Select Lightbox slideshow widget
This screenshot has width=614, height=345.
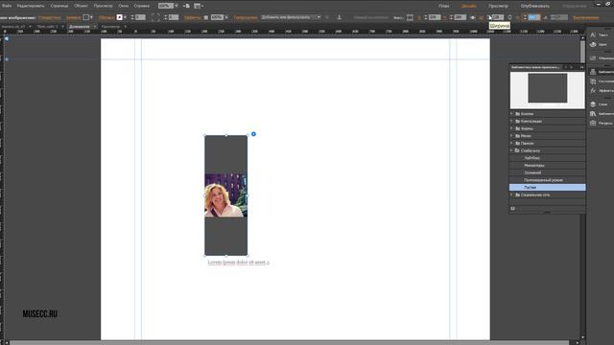coord(532,158)
